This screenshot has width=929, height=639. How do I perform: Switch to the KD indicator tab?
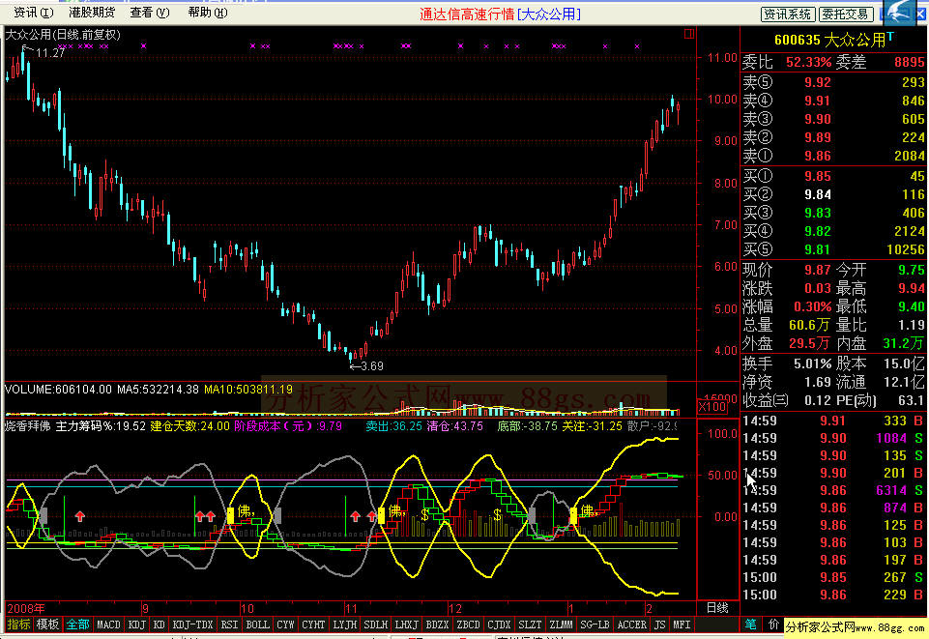click(x=159, y=624)
